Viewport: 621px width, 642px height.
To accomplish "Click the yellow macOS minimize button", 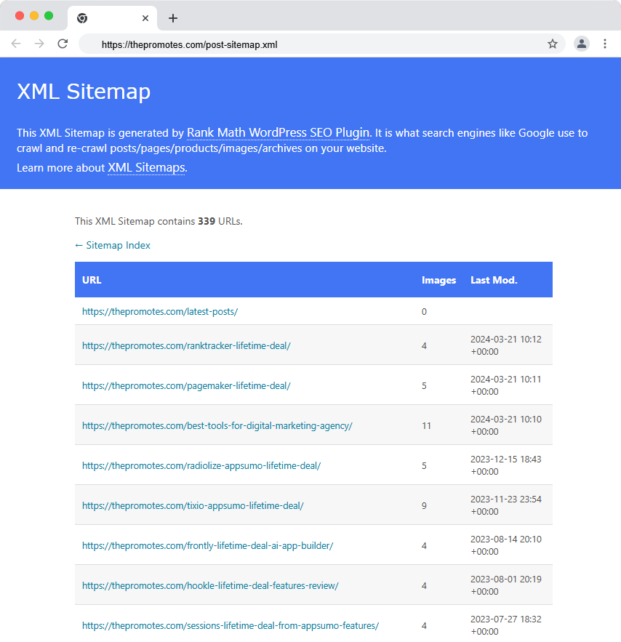I will click(x=34, y=15).
